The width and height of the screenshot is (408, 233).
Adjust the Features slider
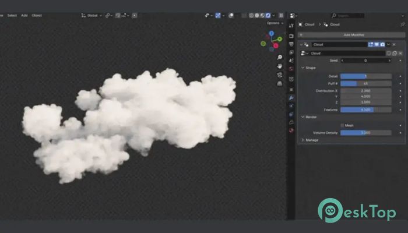366,110
